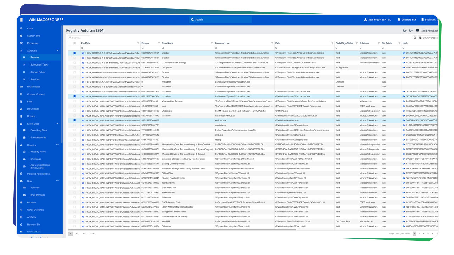This screenshot has width=454, height=255.
Task: Click the Save Report as HTML download icon
Action: pos(365,20)
